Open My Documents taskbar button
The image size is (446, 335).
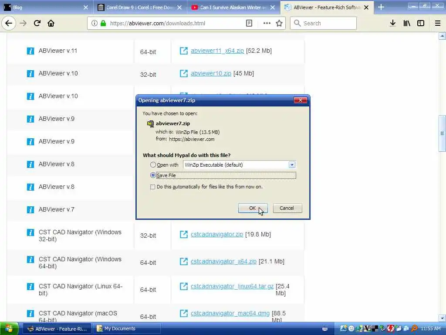[x=127, y=329]
